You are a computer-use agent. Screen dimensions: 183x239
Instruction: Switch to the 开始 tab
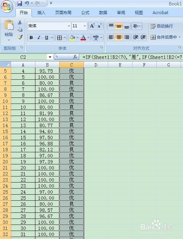pyautogui.click(x=23, y=13)
